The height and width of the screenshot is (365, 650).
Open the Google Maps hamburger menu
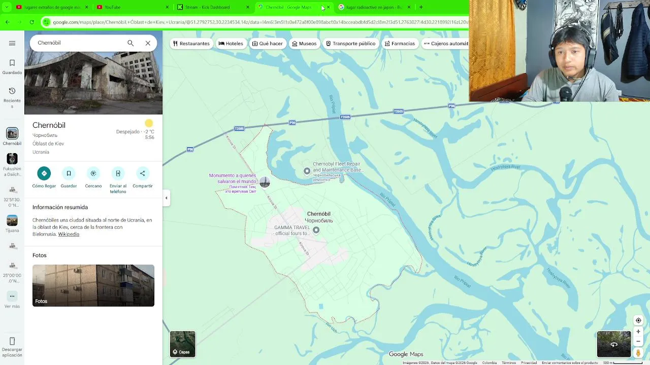coord(12,43)
